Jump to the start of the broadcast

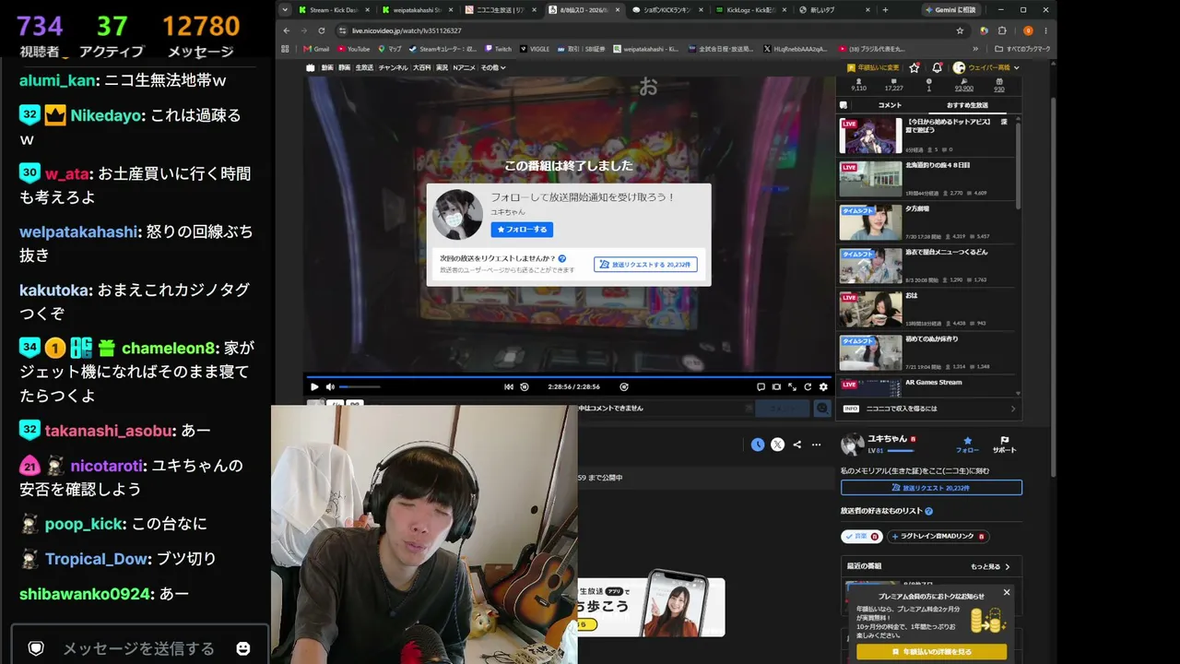[x=508, y=387]
